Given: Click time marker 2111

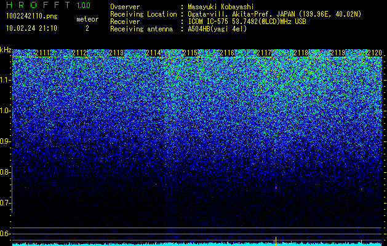Looking at the screenshot, I should [x=42, y=53].
